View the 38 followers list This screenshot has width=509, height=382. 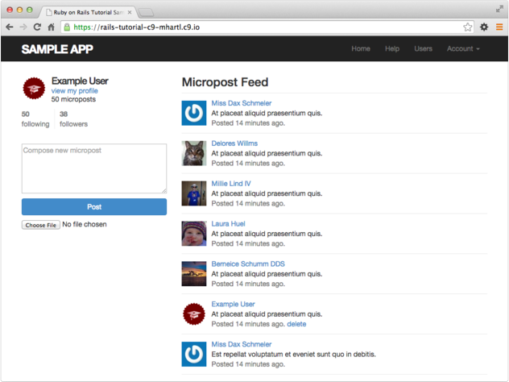[72, 119]
